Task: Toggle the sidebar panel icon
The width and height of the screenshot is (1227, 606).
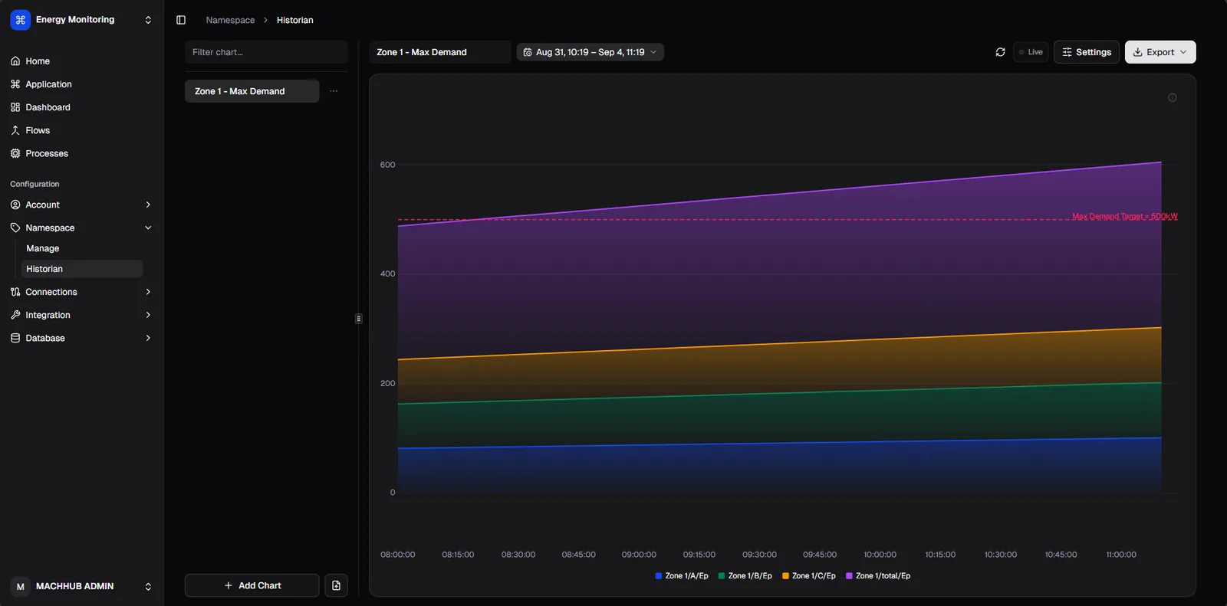Action: [181, 20]
